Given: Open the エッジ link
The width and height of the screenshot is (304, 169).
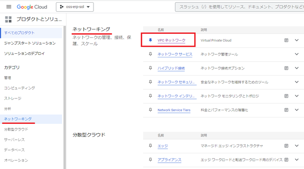Looking at the screenshot, I should click(x=163, y=146).
